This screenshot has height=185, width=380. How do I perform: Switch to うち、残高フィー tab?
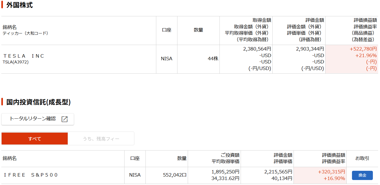click(101, 139)
